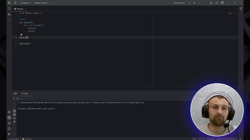This screenshot has height=140, width=250.
Task: Change 4 spaces indent setting
Action: tap(211, 139)
